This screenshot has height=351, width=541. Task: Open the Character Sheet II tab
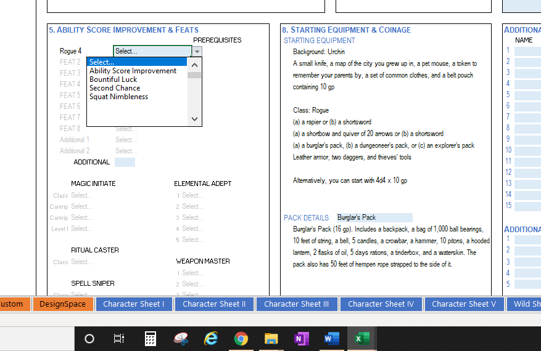tap(214, 304)
